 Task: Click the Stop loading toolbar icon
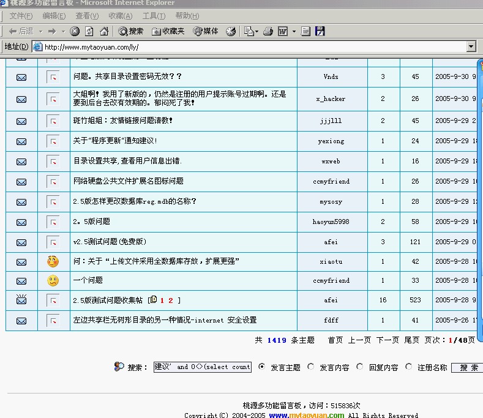pos(75,31)
